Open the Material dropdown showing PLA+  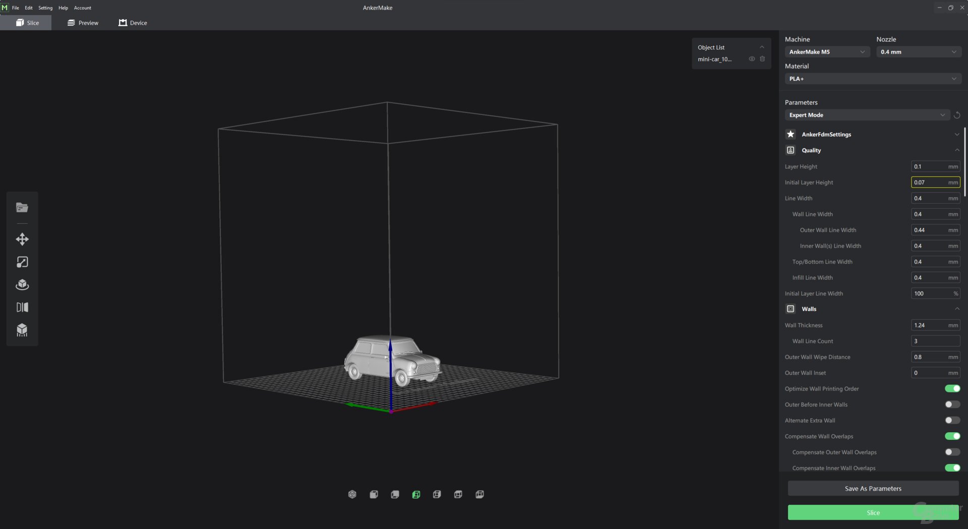[872, 79]
